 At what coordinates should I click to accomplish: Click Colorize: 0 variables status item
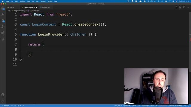tap(175, 106)
